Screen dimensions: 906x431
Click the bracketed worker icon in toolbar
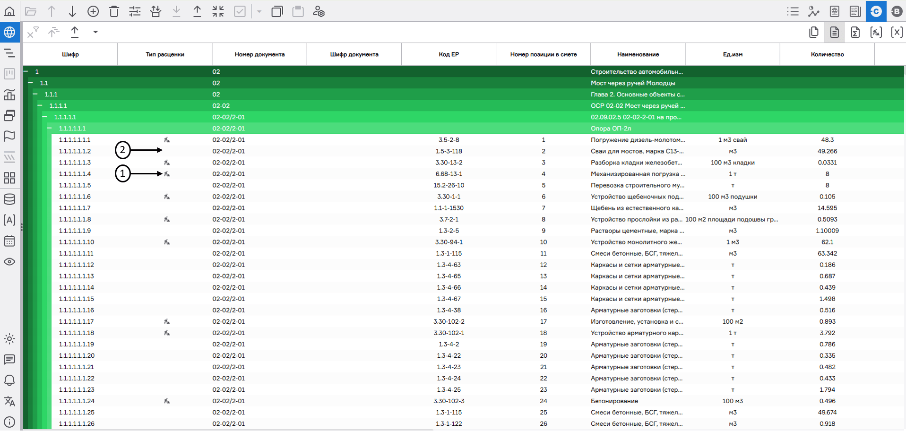(876, 32)
